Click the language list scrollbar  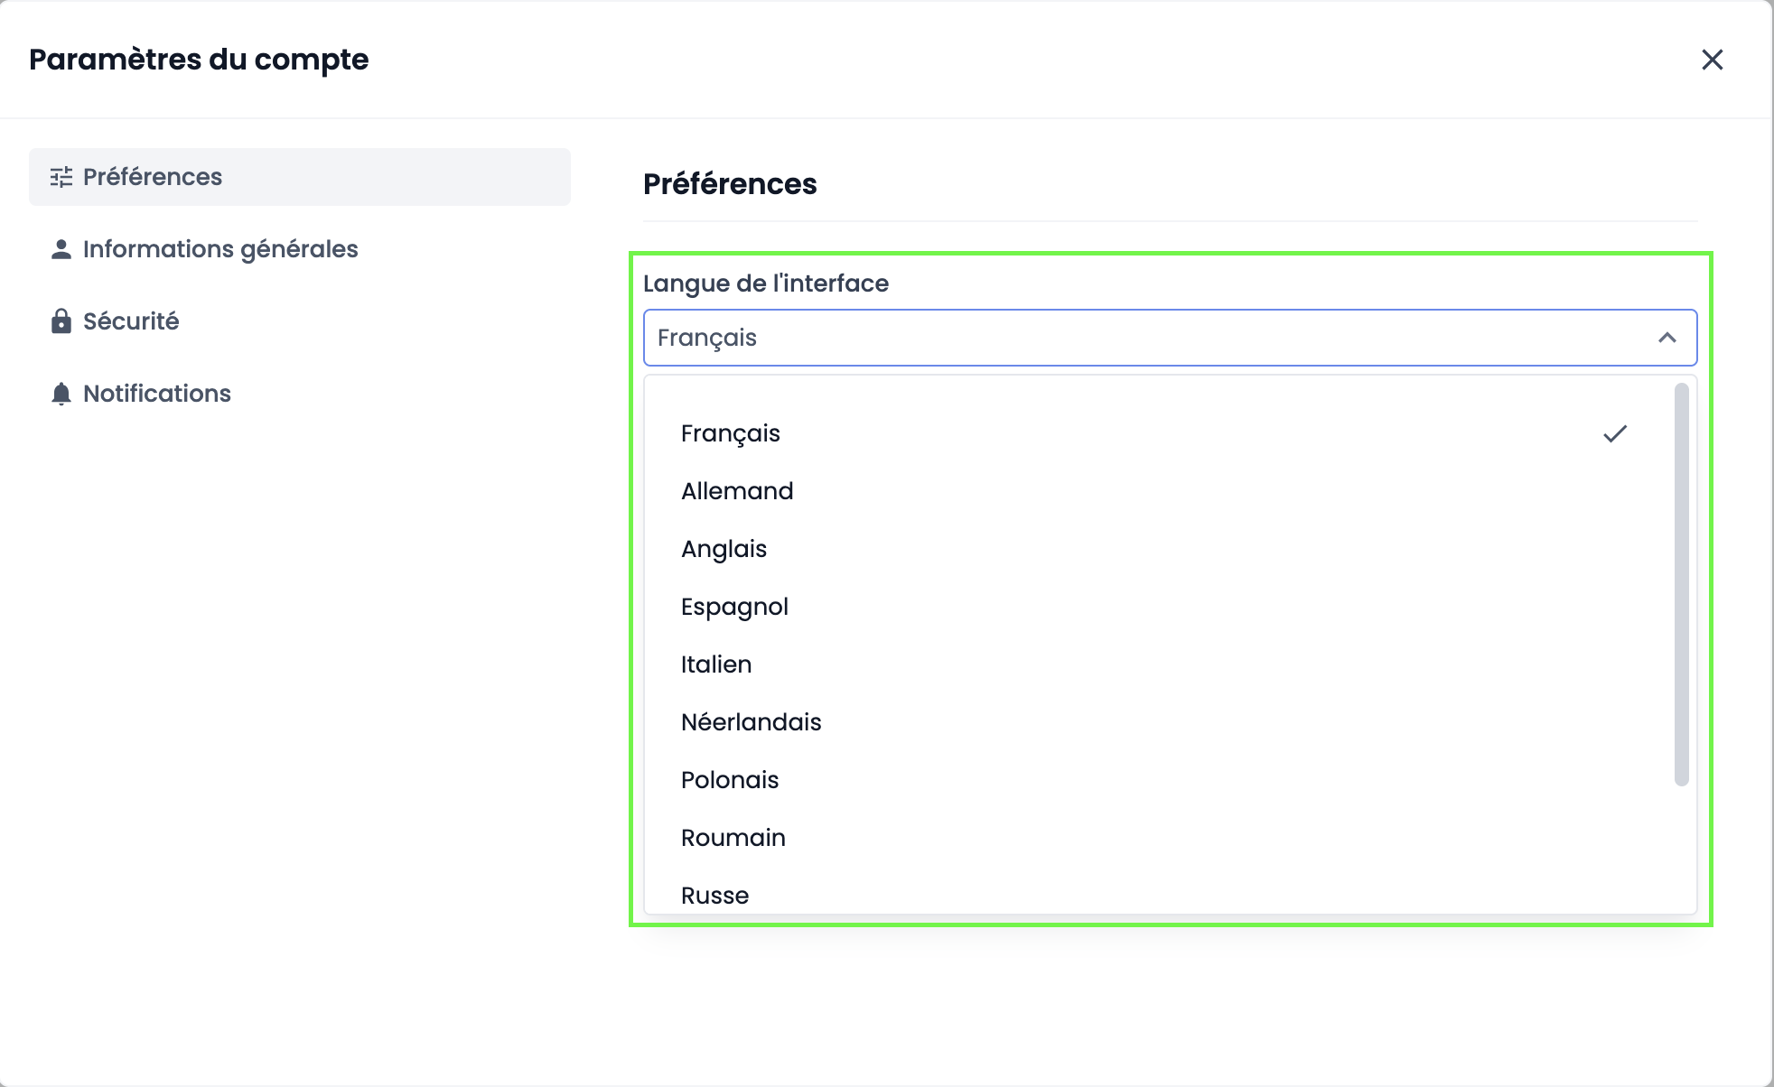(x=1681, y=584)
